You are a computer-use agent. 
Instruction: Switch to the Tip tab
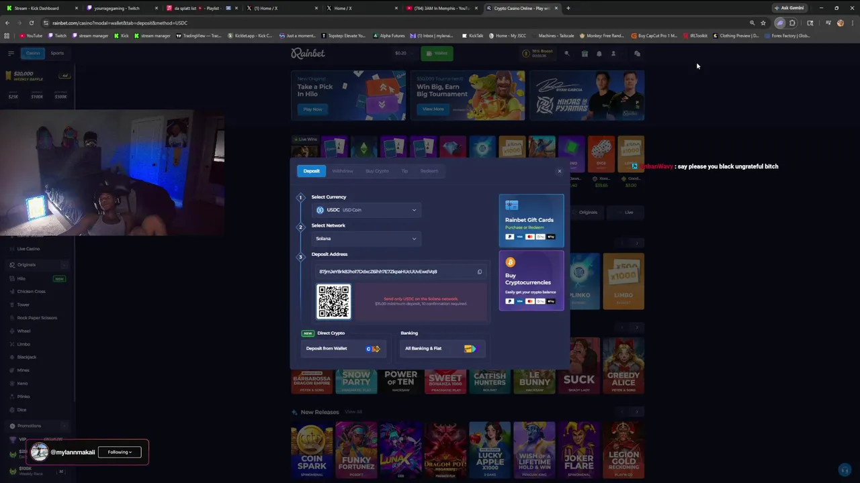point(404,171)
